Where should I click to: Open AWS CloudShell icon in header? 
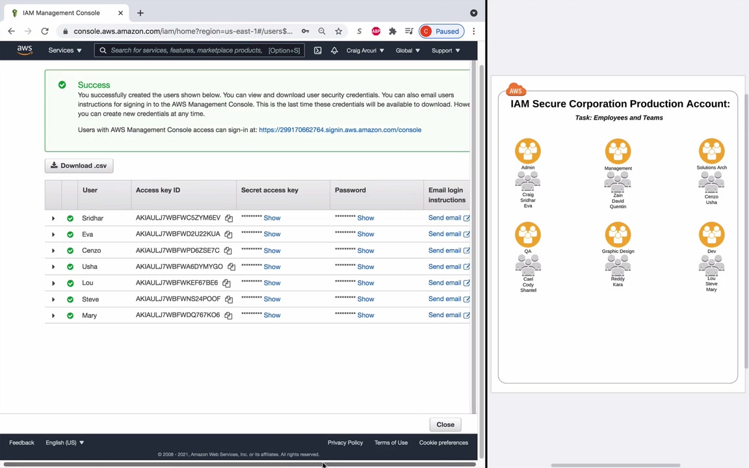[318, 50]
